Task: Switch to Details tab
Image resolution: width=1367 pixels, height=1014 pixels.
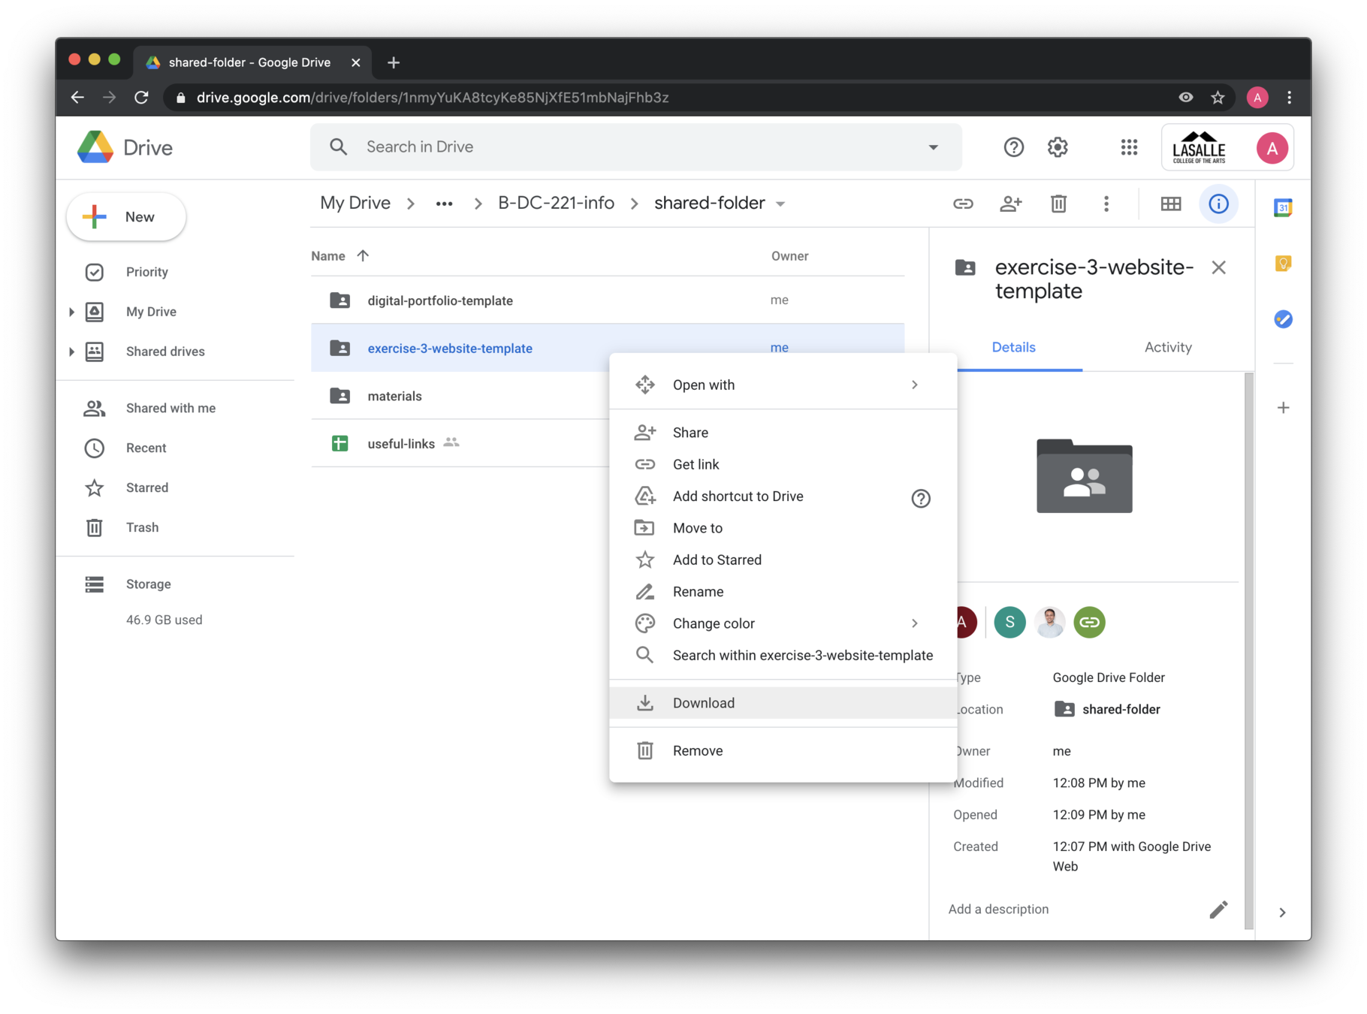Action: [1013, 347]
